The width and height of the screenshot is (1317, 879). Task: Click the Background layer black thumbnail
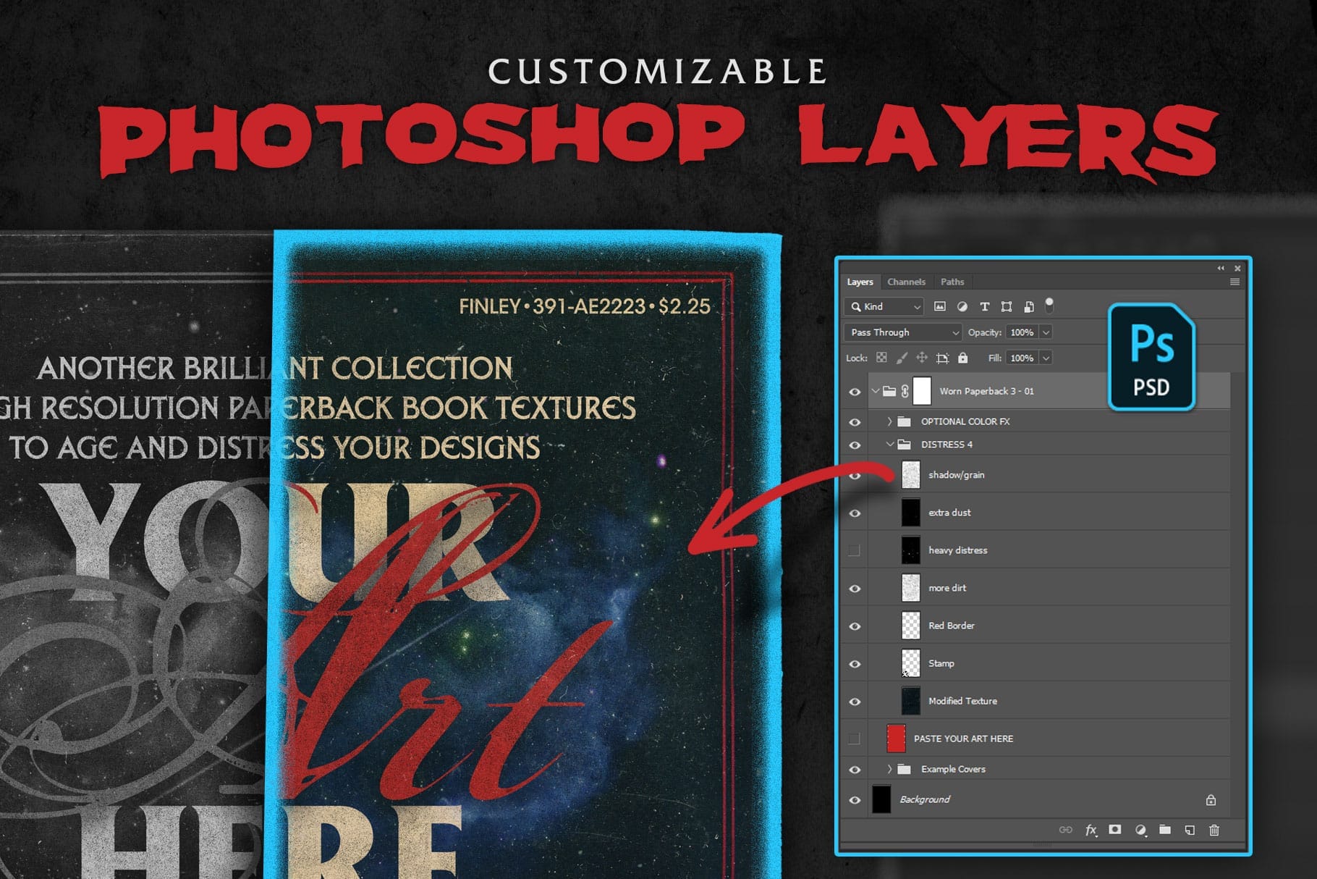pos(881,799)
